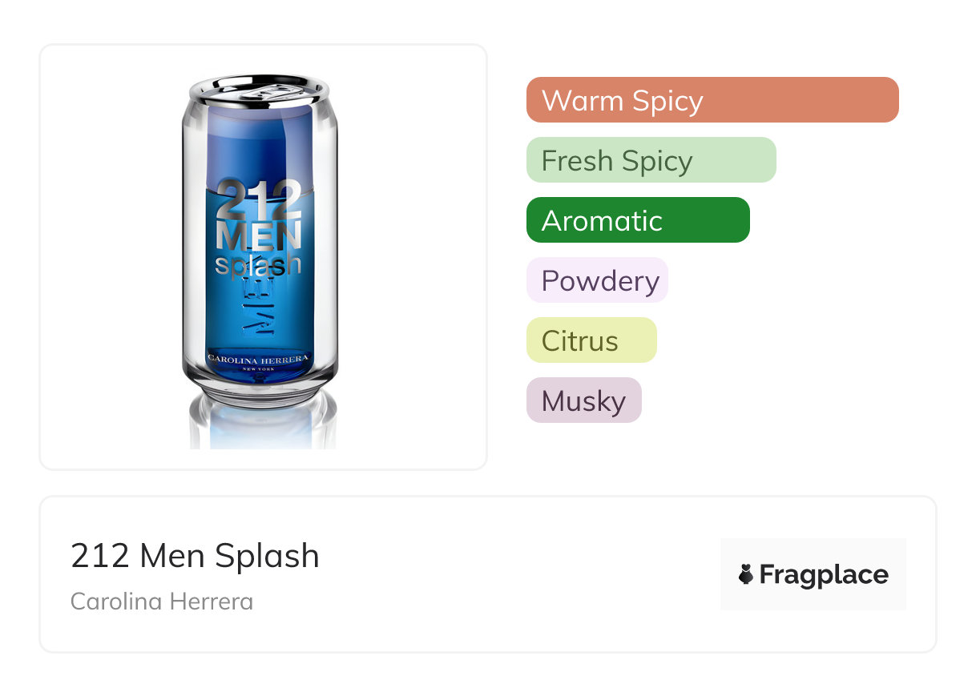
Task: Click the Carolina Herrera New York bottle label
Action: point(259,359)
